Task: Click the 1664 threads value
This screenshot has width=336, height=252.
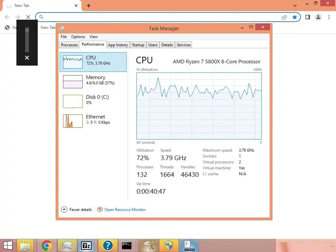Action: tap(167, 175)
